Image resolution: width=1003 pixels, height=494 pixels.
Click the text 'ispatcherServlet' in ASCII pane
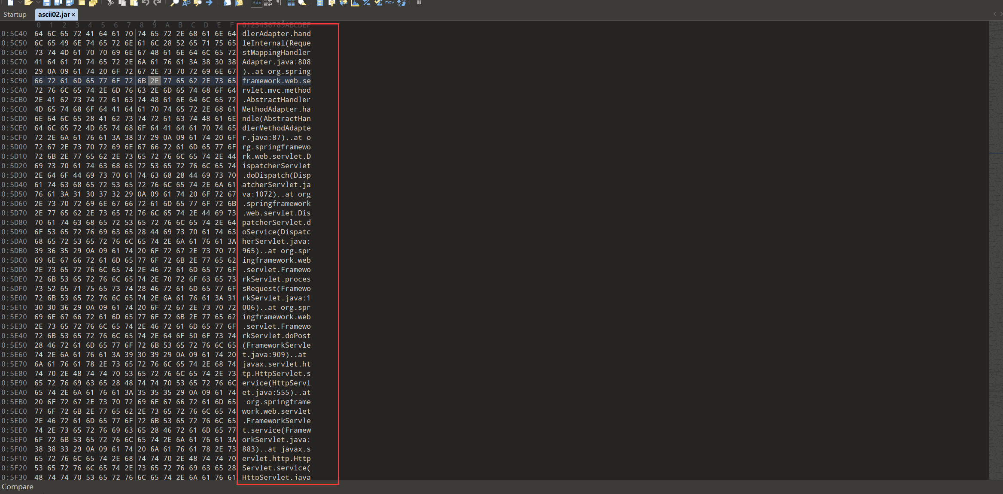276,166
